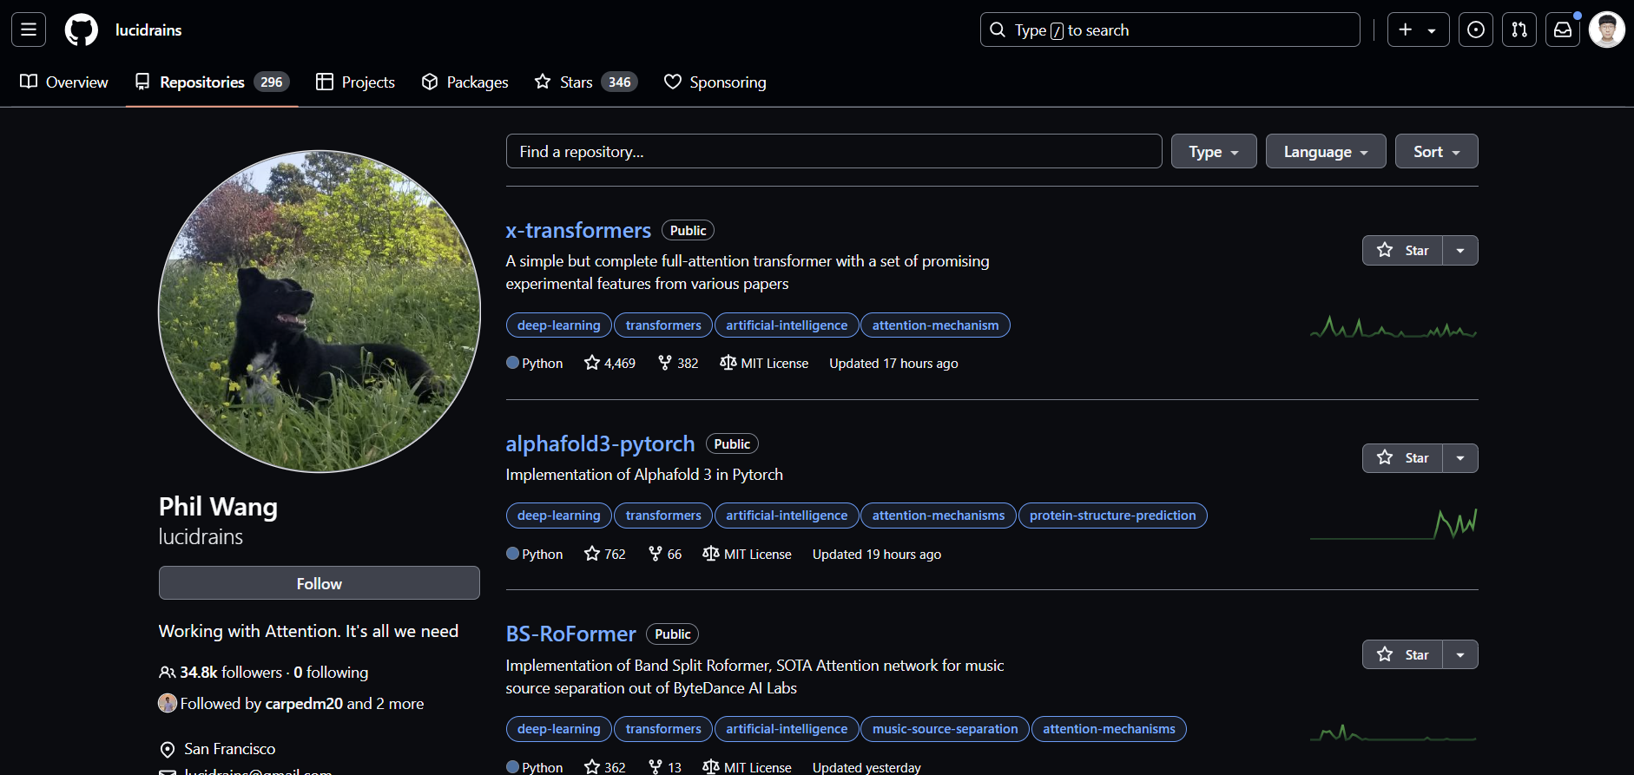
Task: Switch to the Projects tab
Action: 355,82
